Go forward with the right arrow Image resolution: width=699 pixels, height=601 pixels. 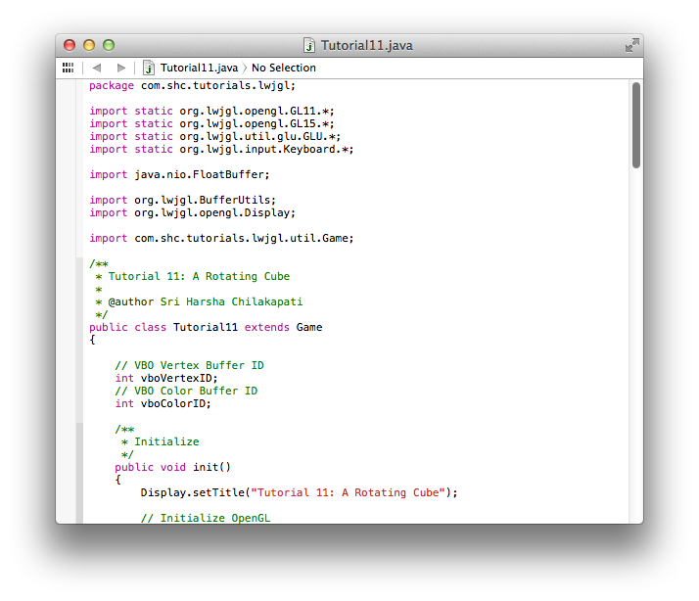click(x=120, y=68)
